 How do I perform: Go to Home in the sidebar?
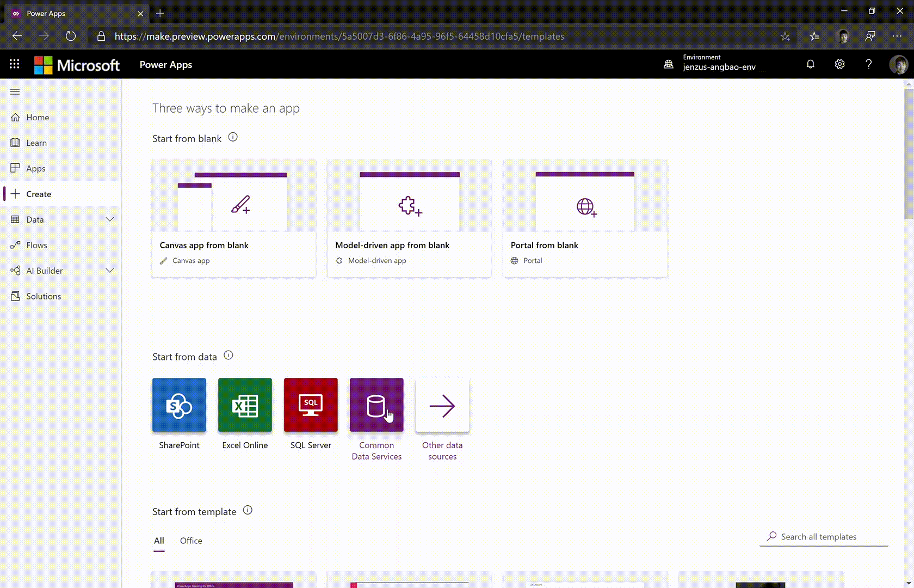[x=61, y=117]
